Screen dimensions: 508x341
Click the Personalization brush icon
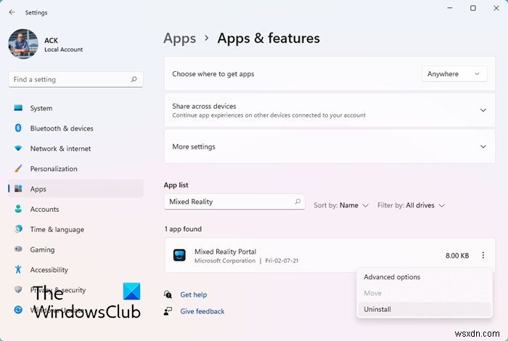[18, 168]
